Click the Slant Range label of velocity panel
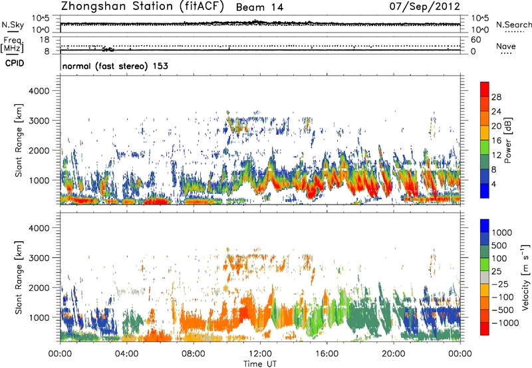This screenshot has height=368, width=532. [19, 278]
